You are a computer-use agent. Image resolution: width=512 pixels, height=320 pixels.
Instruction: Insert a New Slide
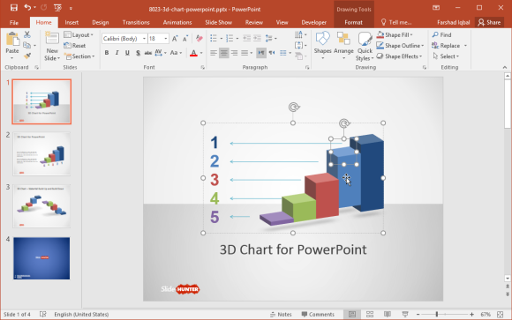pos(52,47)
